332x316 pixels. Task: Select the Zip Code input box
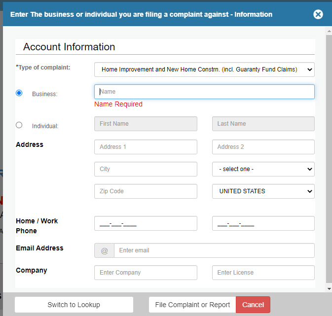pyautogui.click(x=146, y=191)
